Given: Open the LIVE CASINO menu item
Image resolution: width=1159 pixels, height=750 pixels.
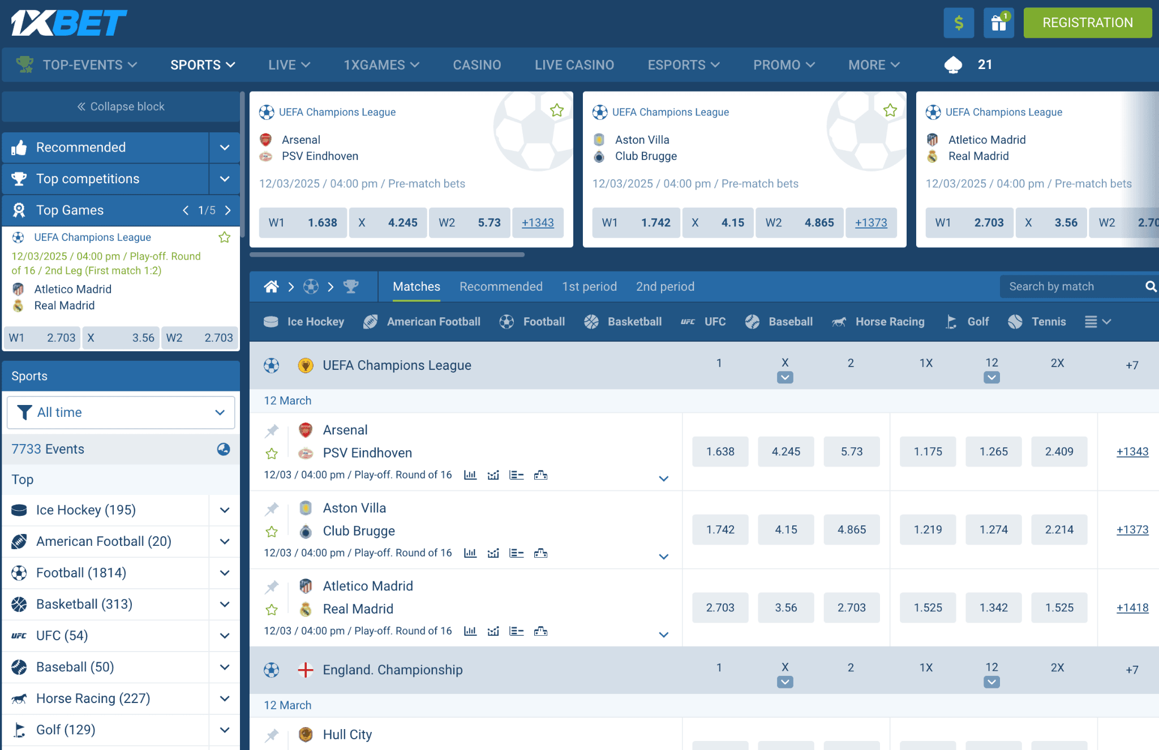Looking at the screenshot, I should 574,64.
